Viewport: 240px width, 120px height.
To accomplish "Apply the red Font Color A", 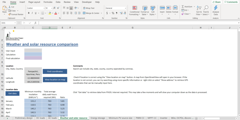I will pyautogui.click(x=56, y=13).
